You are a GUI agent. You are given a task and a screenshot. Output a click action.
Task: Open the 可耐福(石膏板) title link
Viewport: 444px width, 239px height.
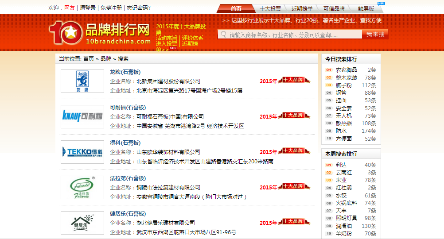click(x=128, y=108)
